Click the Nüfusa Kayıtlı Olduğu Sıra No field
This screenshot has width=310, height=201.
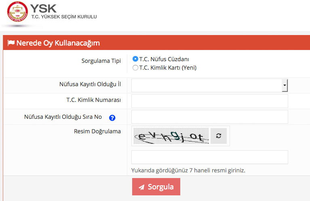[x=209, y=117]
